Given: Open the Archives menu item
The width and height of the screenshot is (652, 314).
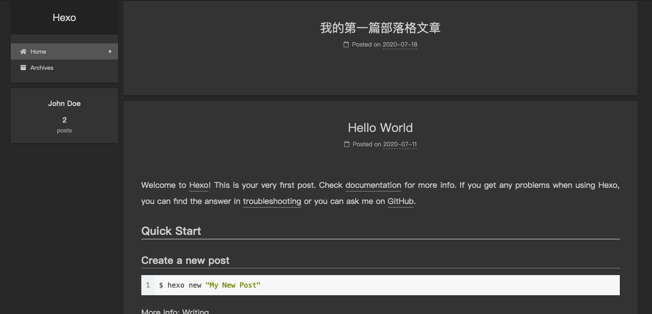Looking at the screenshot, I should tap(42, 68).
